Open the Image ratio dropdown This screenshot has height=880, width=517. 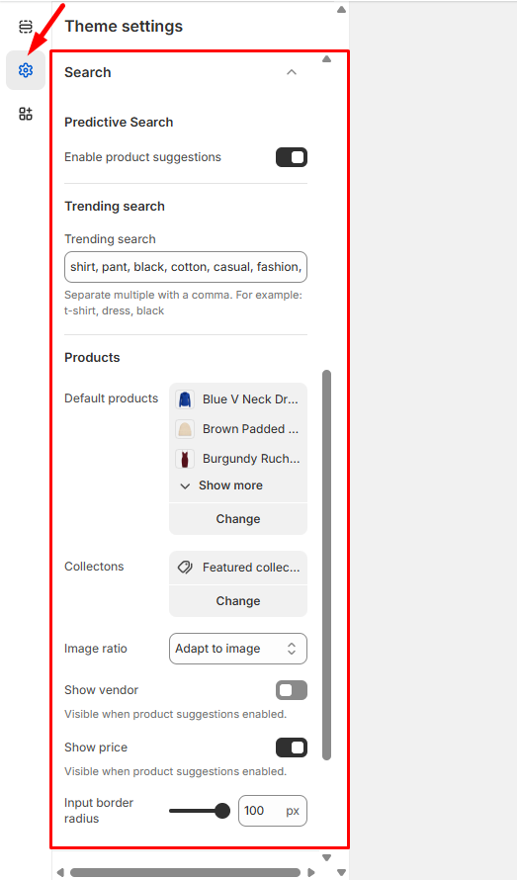point(238,649)
